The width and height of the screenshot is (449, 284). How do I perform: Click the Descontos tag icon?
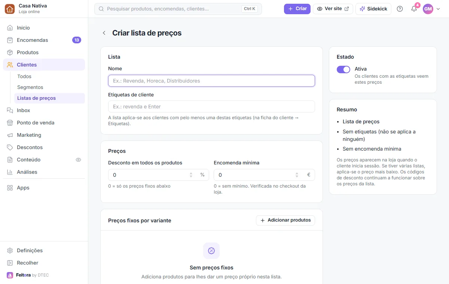(x=10, y=147)
